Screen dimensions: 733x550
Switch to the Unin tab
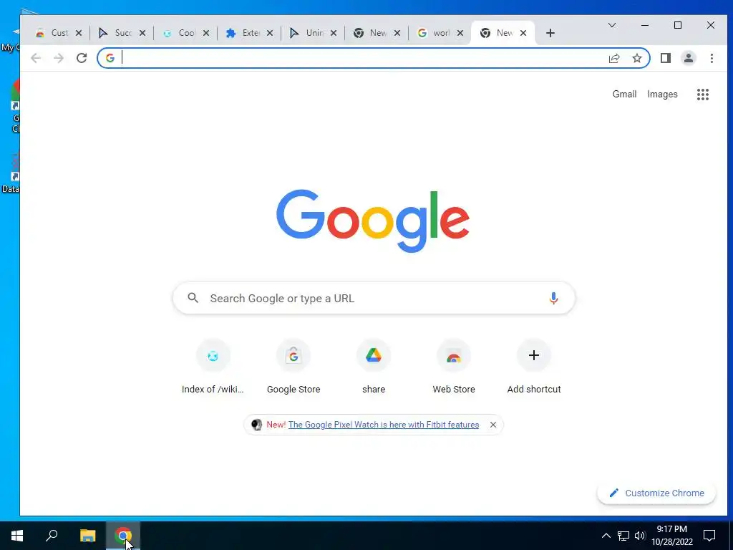pyautogui.click(x=312, y=33)
